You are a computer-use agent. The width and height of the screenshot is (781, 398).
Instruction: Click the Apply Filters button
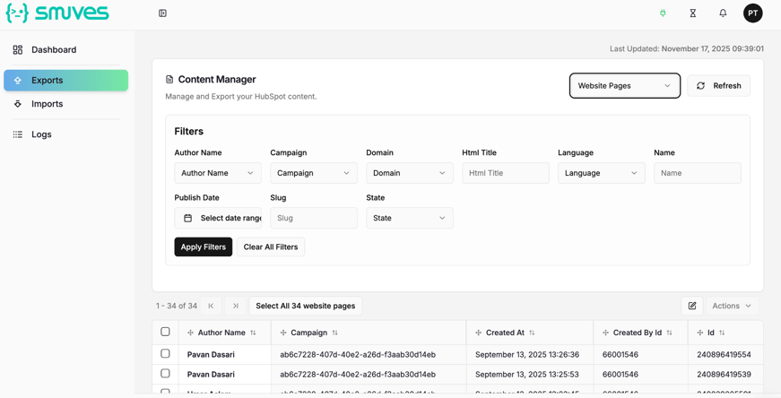203,247
